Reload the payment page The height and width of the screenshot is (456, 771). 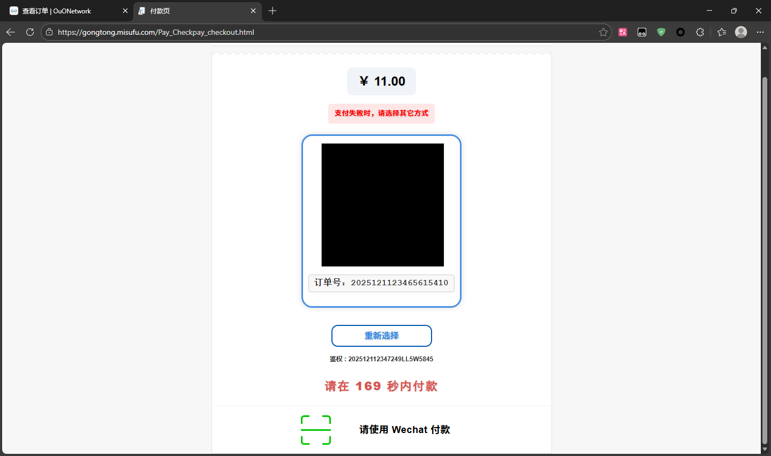pyautogui.click(x=30, y=32)
